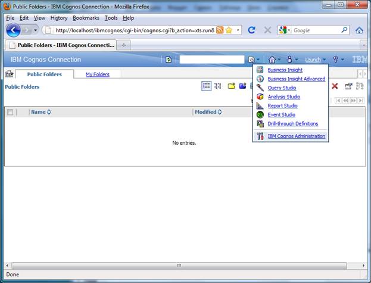Open the search options dropdown arrow
Screen dimensions: 371x283
pyautogui.click(x=258, y=60)
